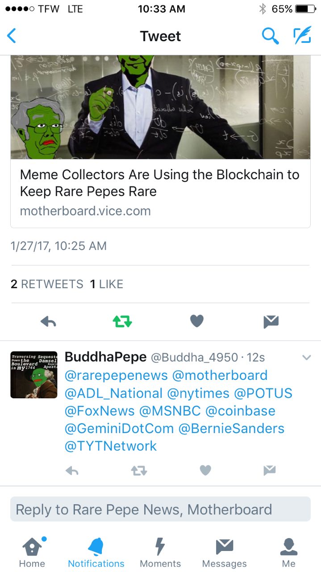This screenshot has width=321, height=572.
Task: Open the Messages tab
Action: [x=225, y=552]
